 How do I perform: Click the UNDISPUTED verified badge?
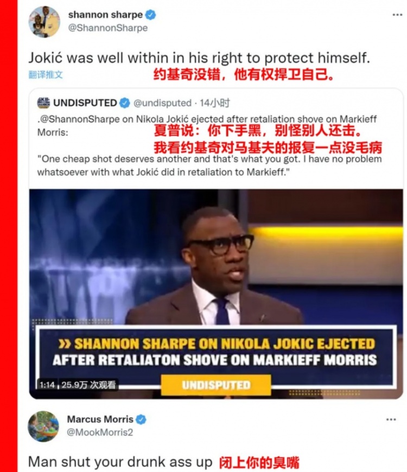(x=125, y=103)
